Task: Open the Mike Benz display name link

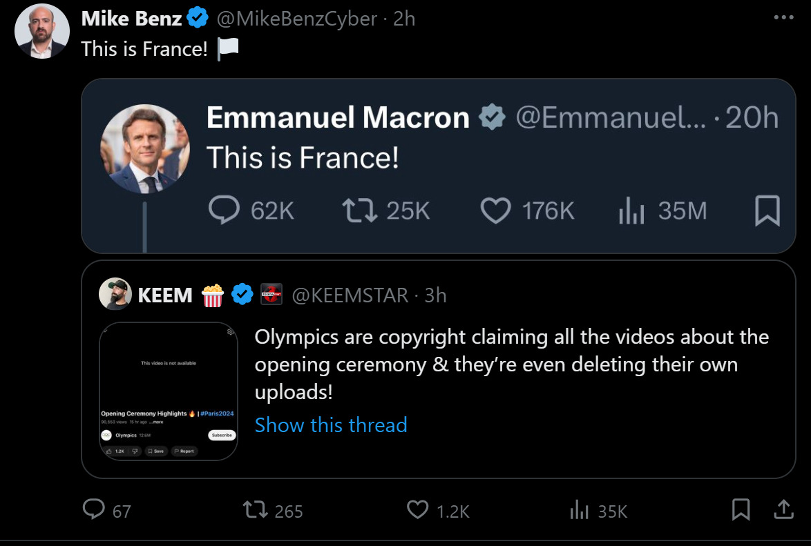Action: (x=131, y=19)
